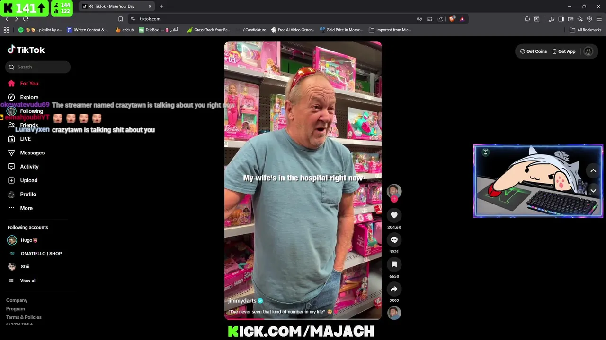Open the Terms & Policies footer link
This screenshot has height=340, width=606.
(x=24, y=317)
